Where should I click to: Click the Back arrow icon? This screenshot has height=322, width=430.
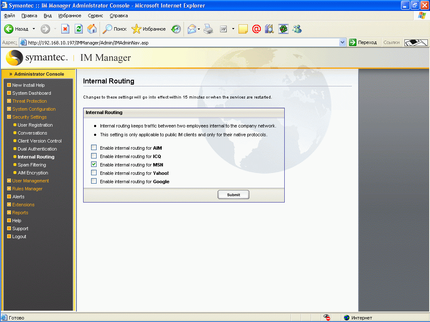pyautogui.click(x=9, y=29)
